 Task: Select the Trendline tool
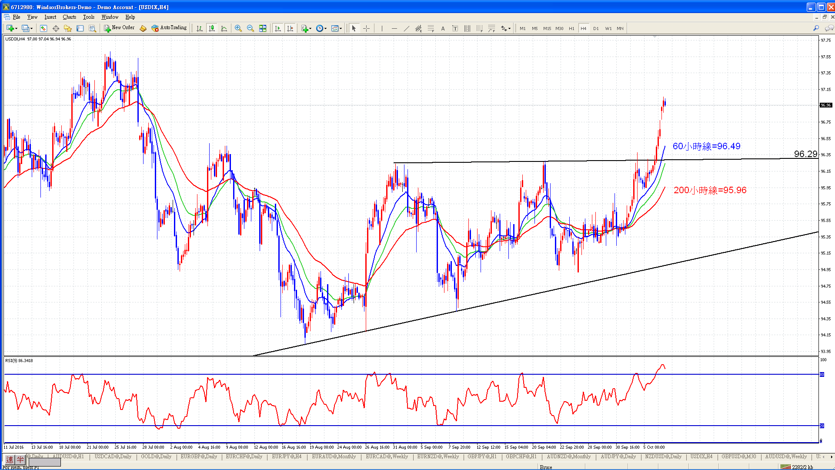click(x=406, y=28)
